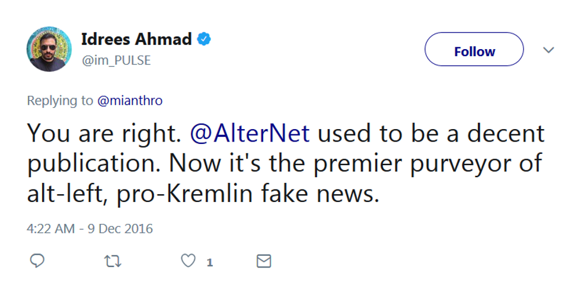581x286 pixels.
Task: Click the like count number 1
Action: pyautogui.click(x=210, y=262)
